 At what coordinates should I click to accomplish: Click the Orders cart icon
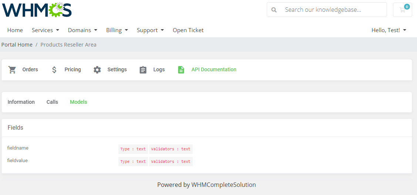tap(12, 70)
